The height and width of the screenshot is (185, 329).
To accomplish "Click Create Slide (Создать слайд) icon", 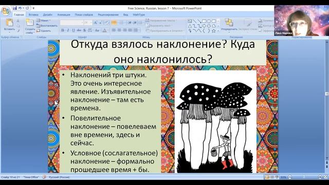I will coord(30,23).
